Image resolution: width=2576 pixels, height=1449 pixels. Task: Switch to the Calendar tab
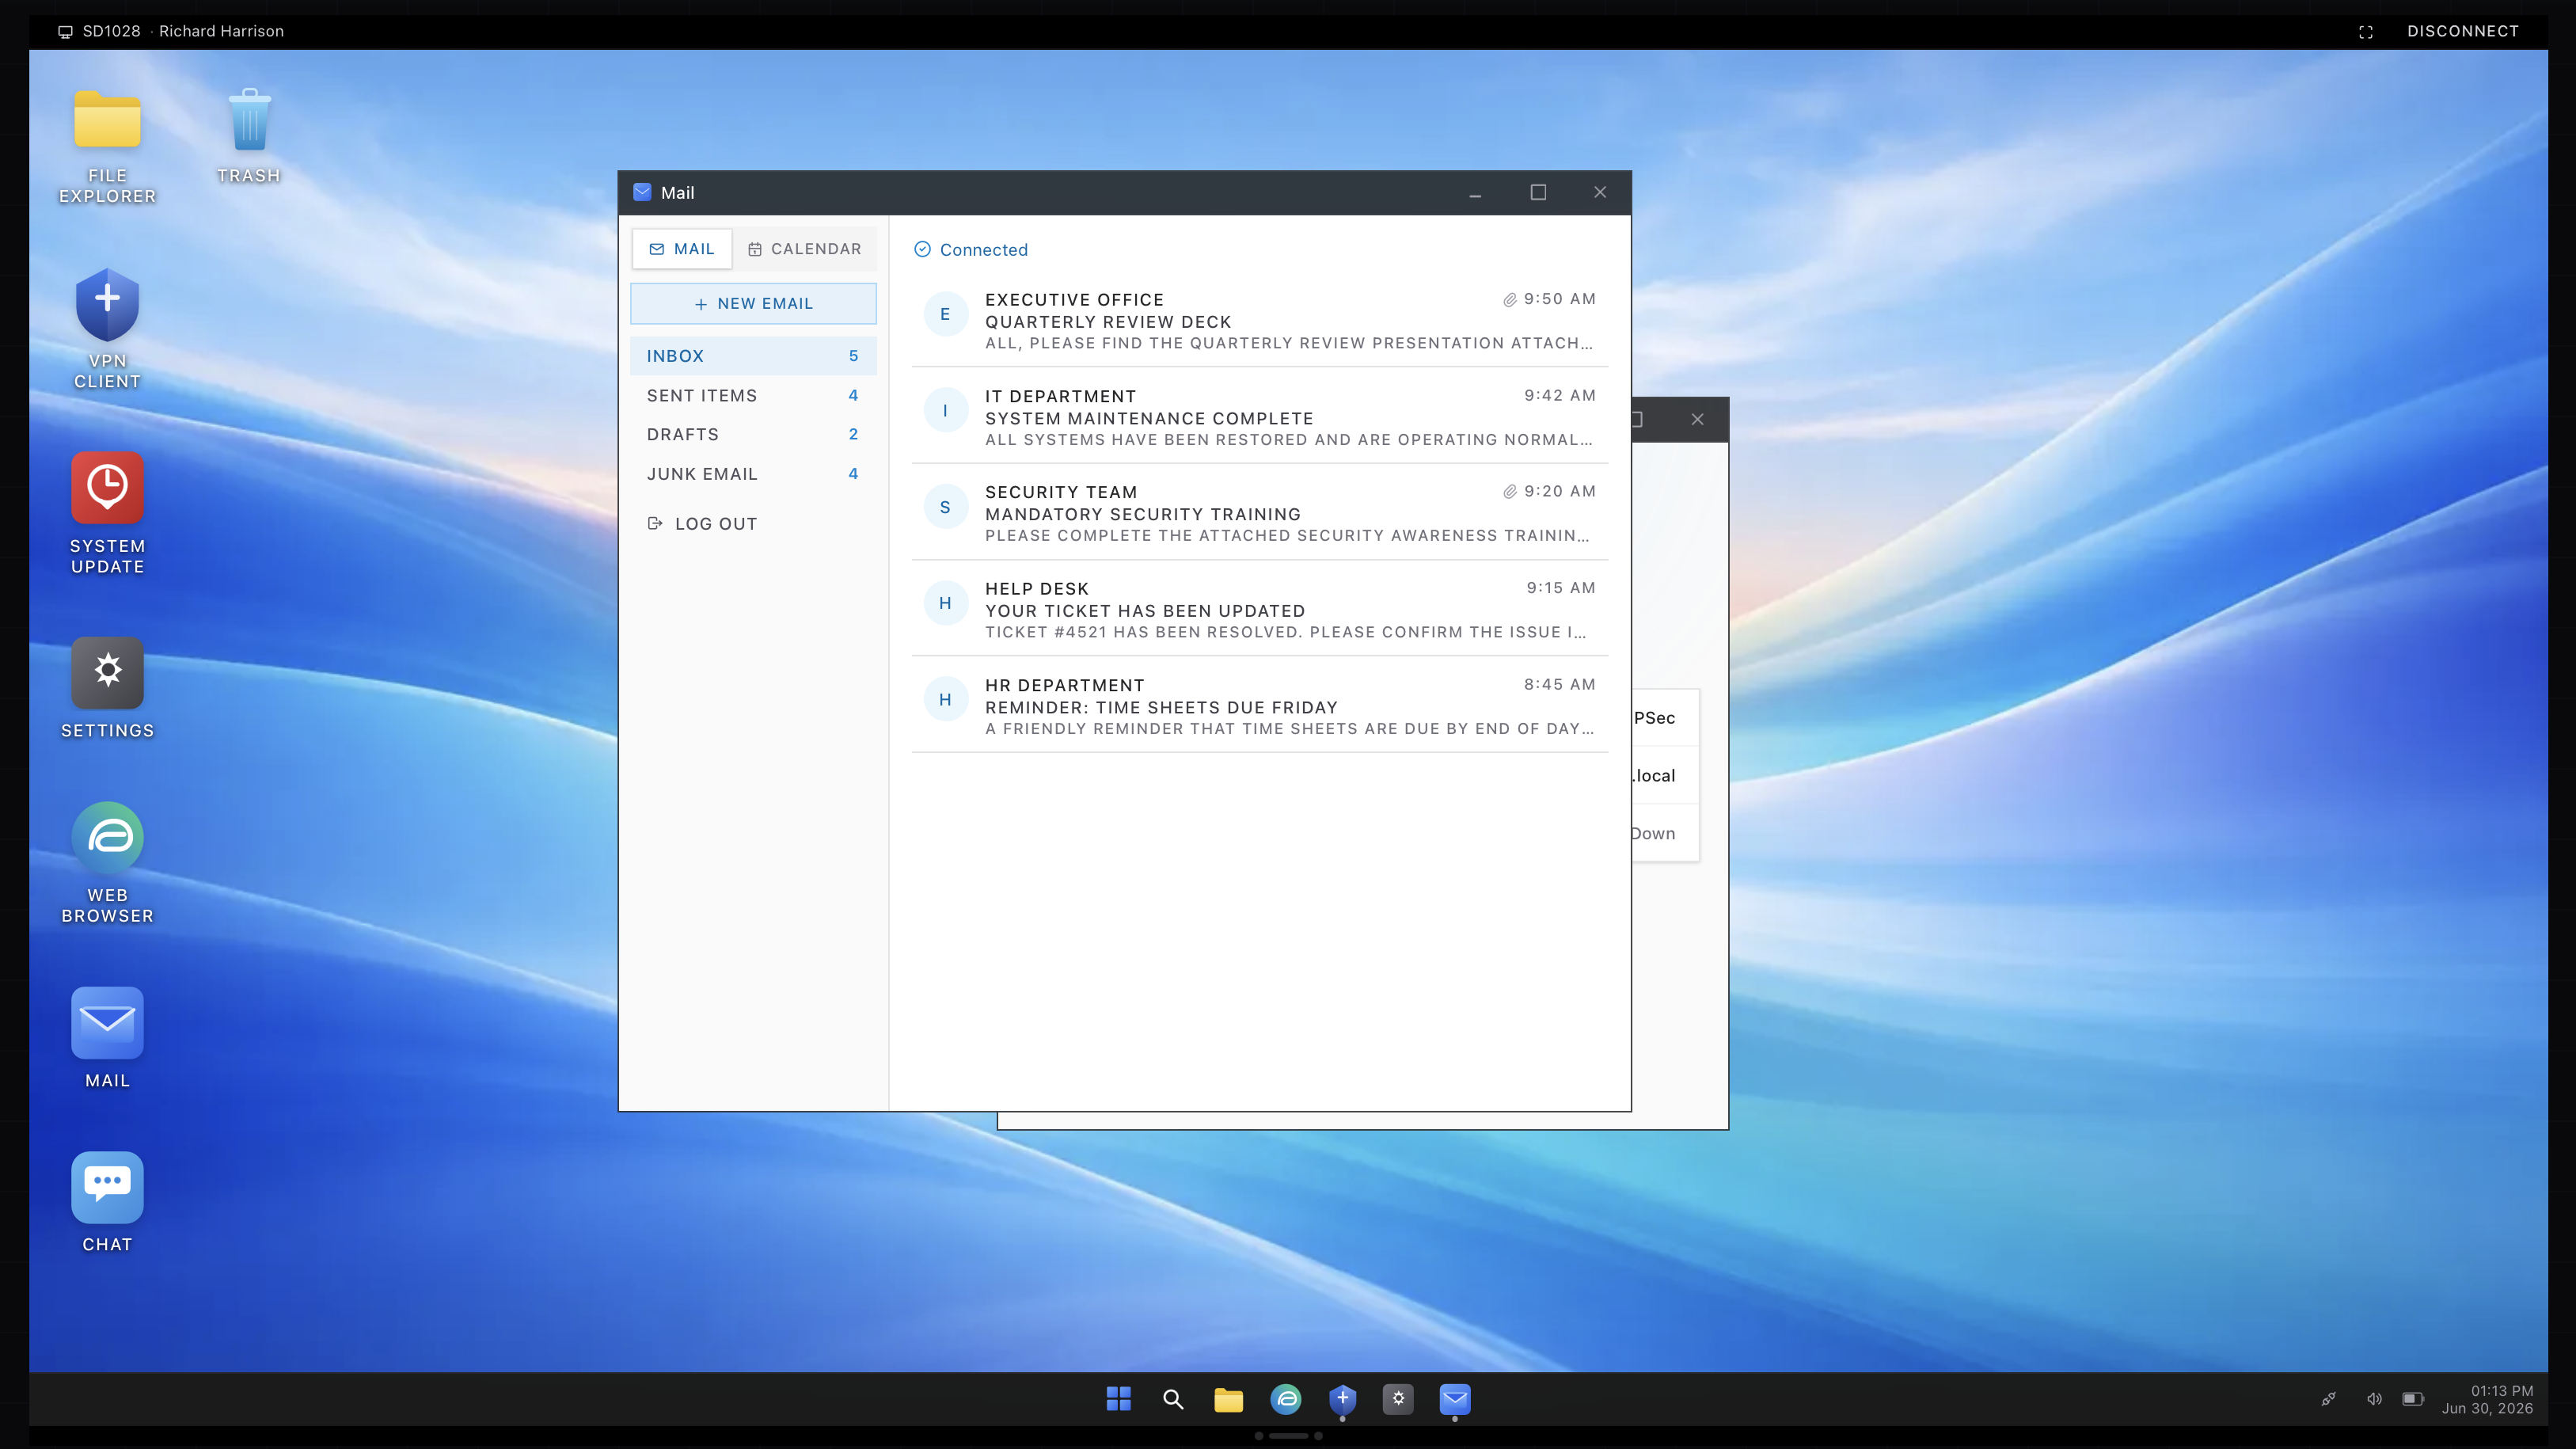pos(805,249)
